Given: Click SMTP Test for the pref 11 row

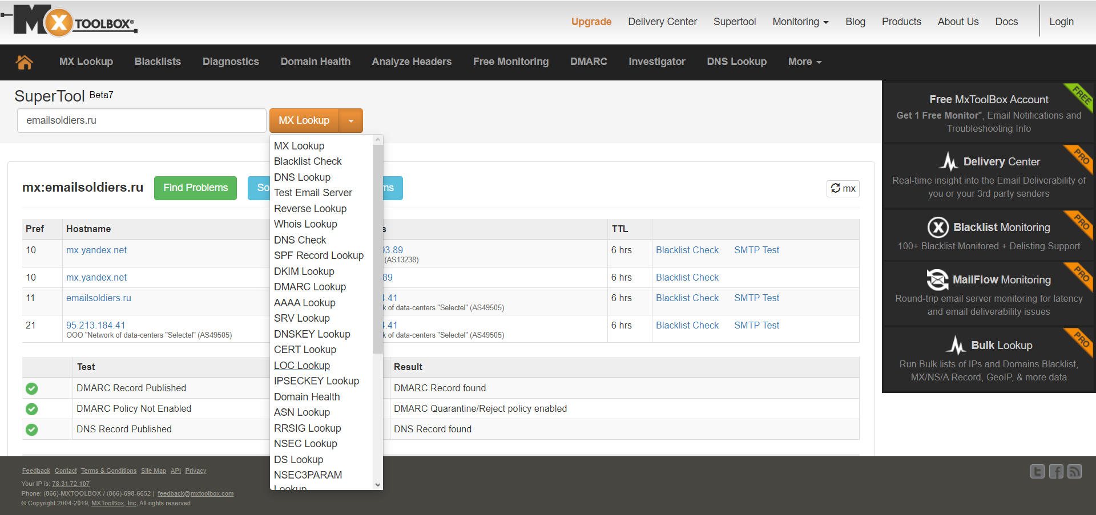Looking at the screenshot, I should pos(756,298).
